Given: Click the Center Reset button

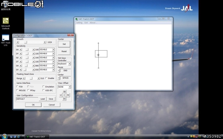Looking at the screenshot, I should tap(64, 51).
